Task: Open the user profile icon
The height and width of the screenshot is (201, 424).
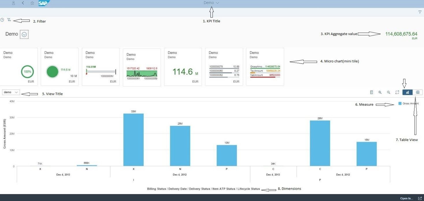Action: coord(14,3)
